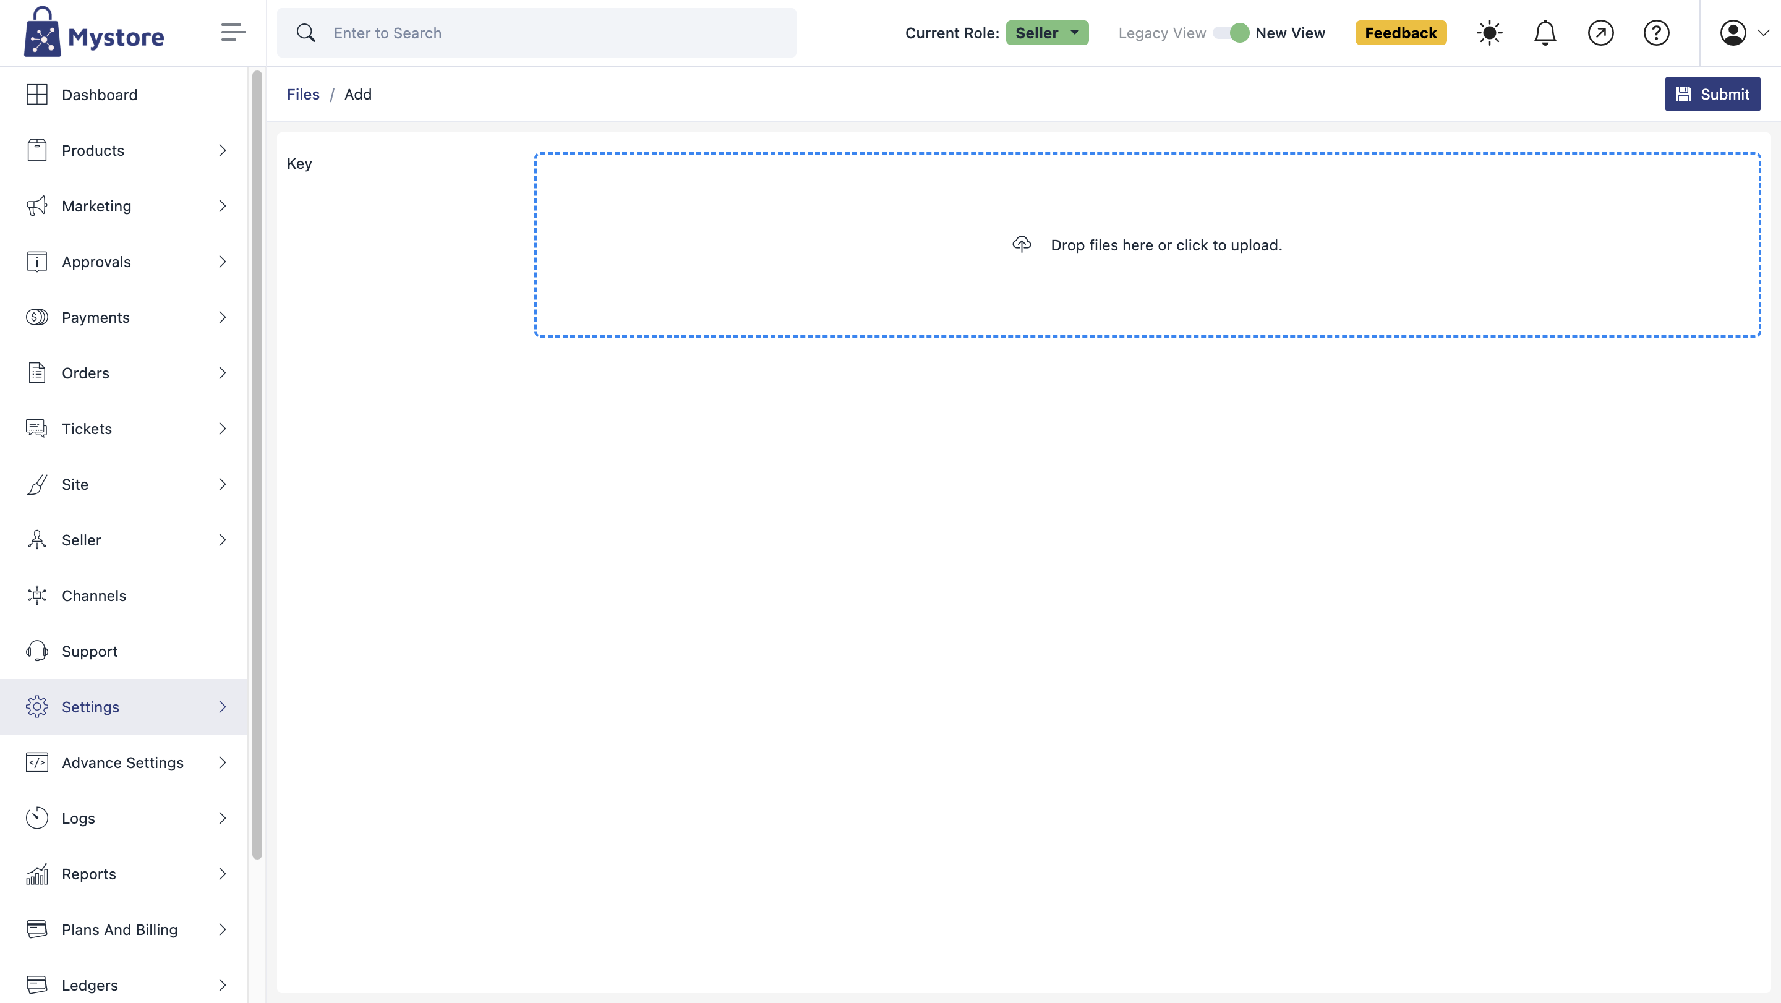Click the Marketing megaphone icon
1781x1003 pixels.
click(x=36, y=206)
